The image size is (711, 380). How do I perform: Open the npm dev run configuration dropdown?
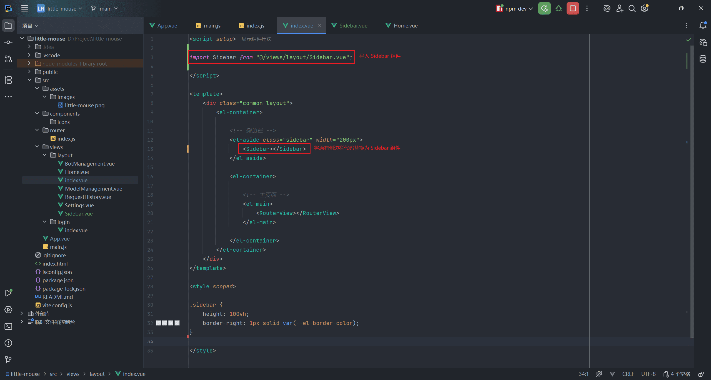pyautogui.click(x=515, y=9)
